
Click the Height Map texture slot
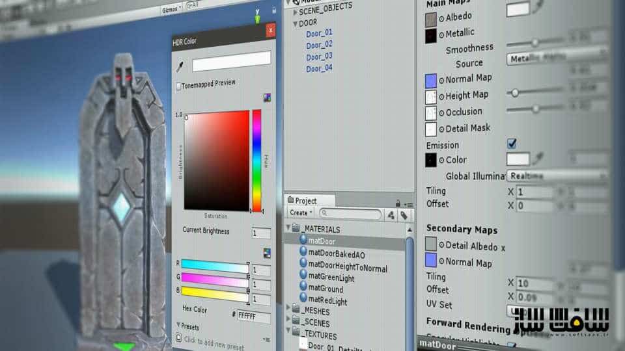430,97
